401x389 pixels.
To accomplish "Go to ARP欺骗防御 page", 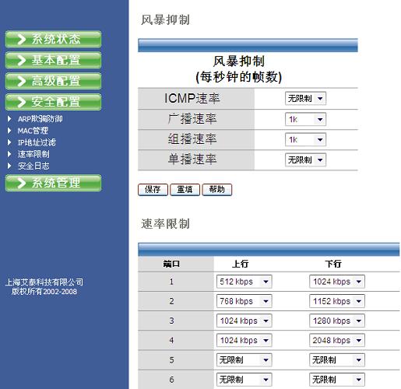I will point(40,119).
